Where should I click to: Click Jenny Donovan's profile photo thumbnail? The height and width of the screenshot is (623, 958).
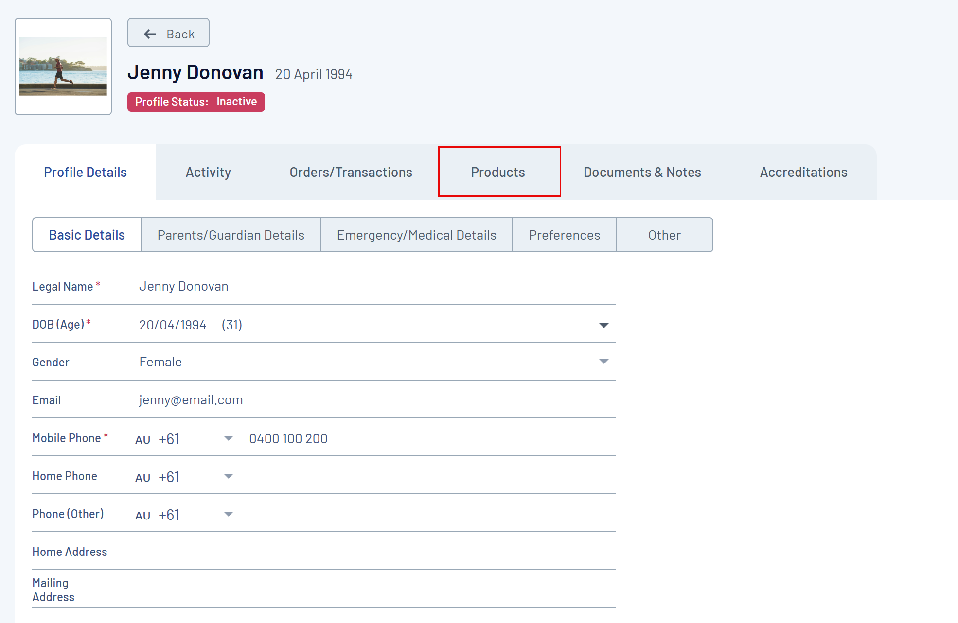coord(63,67)
